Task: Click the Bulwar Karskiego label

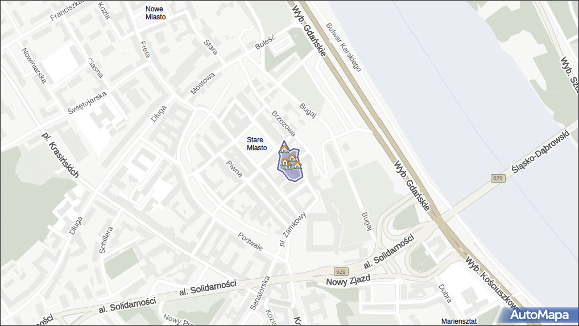Action: [343, 47]
